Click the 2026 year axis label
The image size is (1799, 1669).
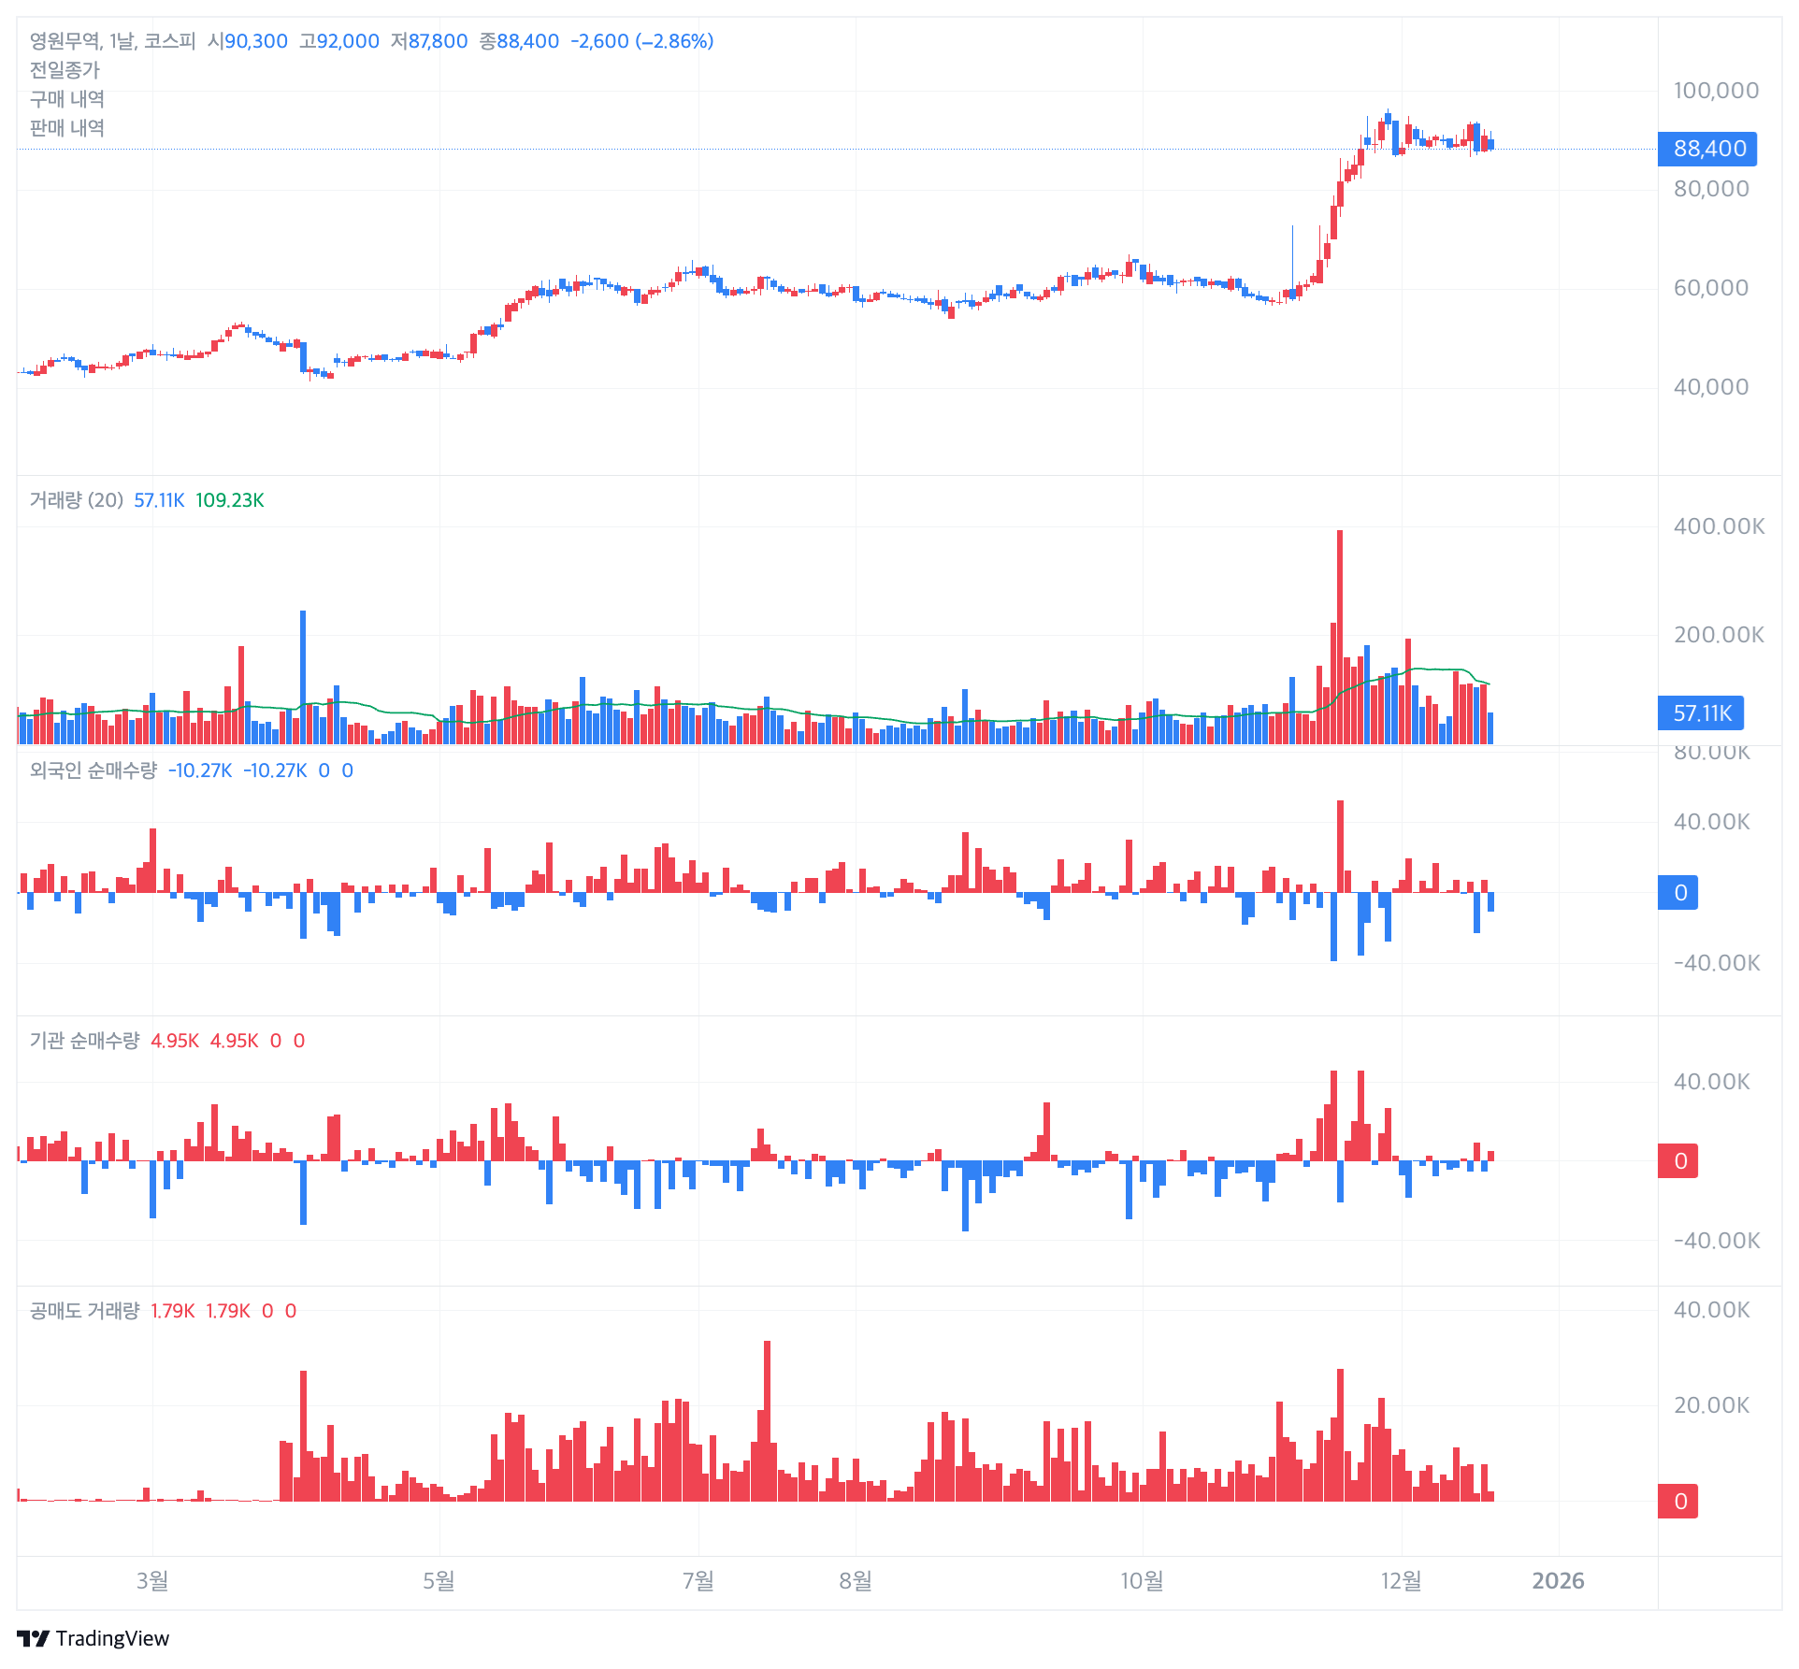tap(1558, 1581)
